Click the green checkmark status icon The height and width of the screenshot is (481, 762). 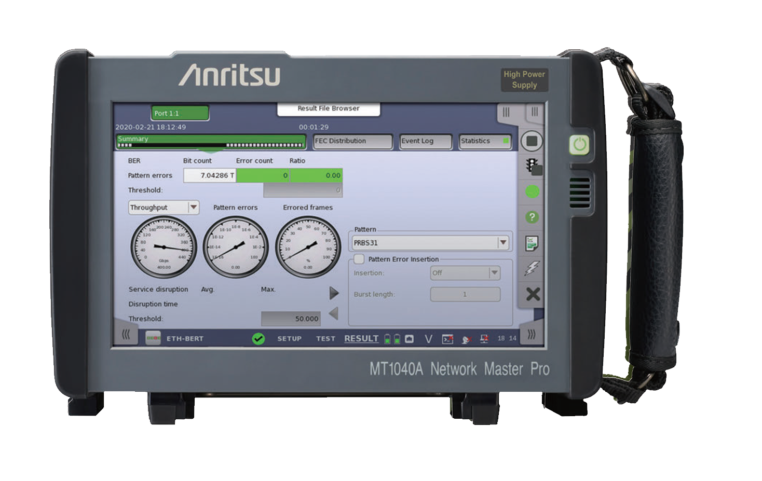pos(258,339)
